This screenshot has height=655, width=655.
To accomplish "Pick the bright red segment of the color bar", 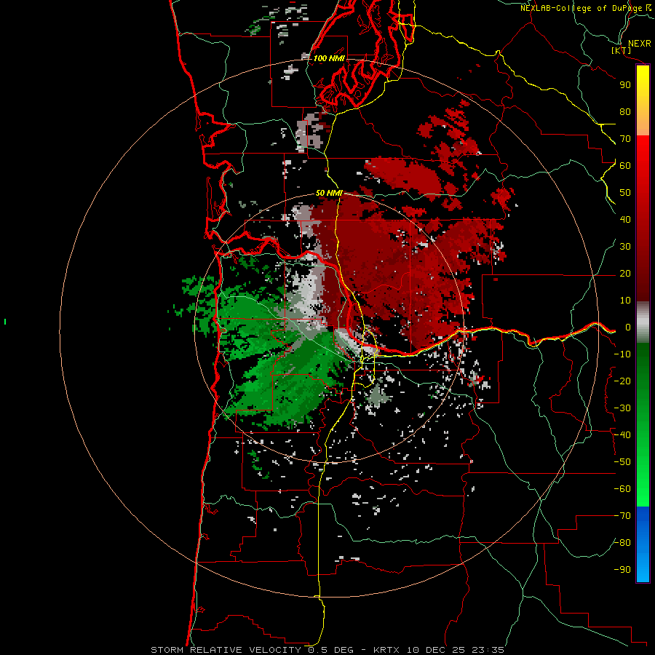I will [643, 154].
